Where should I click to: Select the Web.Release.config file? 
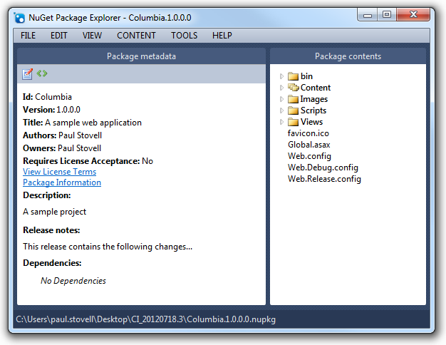324,179
